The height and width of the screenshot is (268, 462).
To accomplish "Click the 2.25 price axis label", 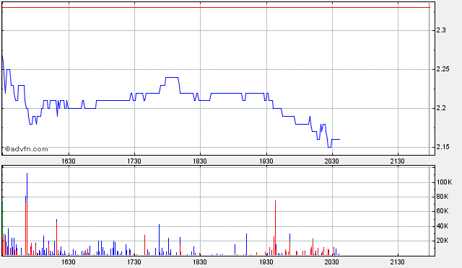I will click(443, 69).
